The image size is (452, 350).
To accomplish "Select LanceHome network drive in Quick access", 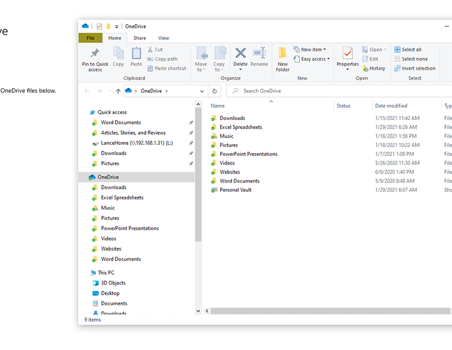I will coord(132,143).
